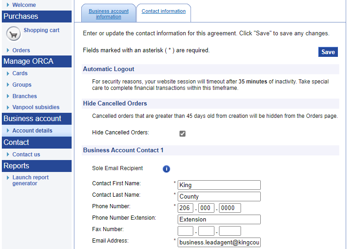Click the arrow beside Launch report generator

[x=8, y=177]
